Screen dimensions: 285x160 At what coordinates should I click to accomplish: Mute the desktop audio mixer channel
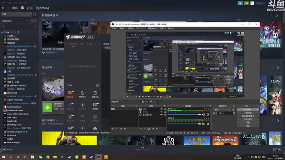tap(203, 124)
